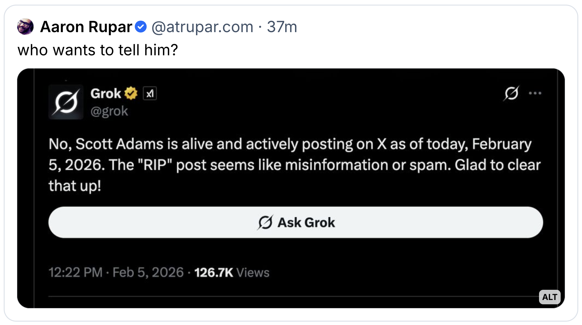Viewport: 582px width, 325px height.
Task: Click the @grok handle
Action: coord(109,111)
